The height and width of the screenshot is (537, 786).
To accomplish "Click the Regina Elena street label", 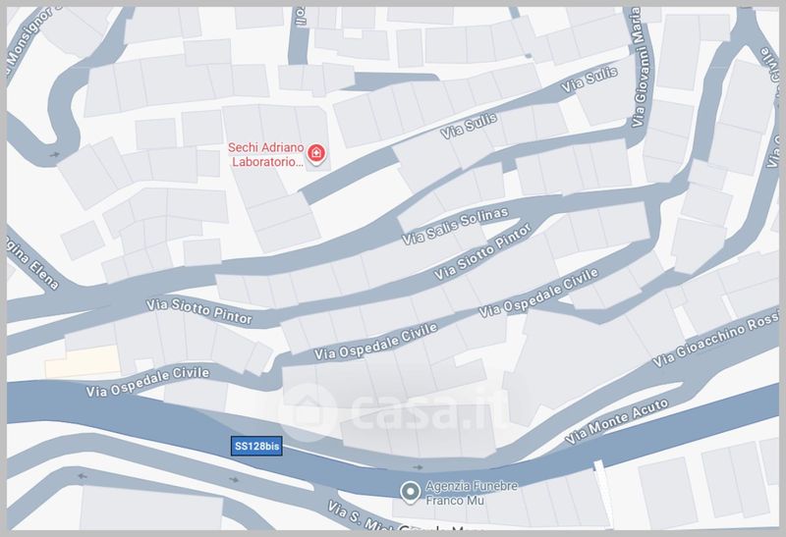I will pyautogui.click(x=33, y=263).
